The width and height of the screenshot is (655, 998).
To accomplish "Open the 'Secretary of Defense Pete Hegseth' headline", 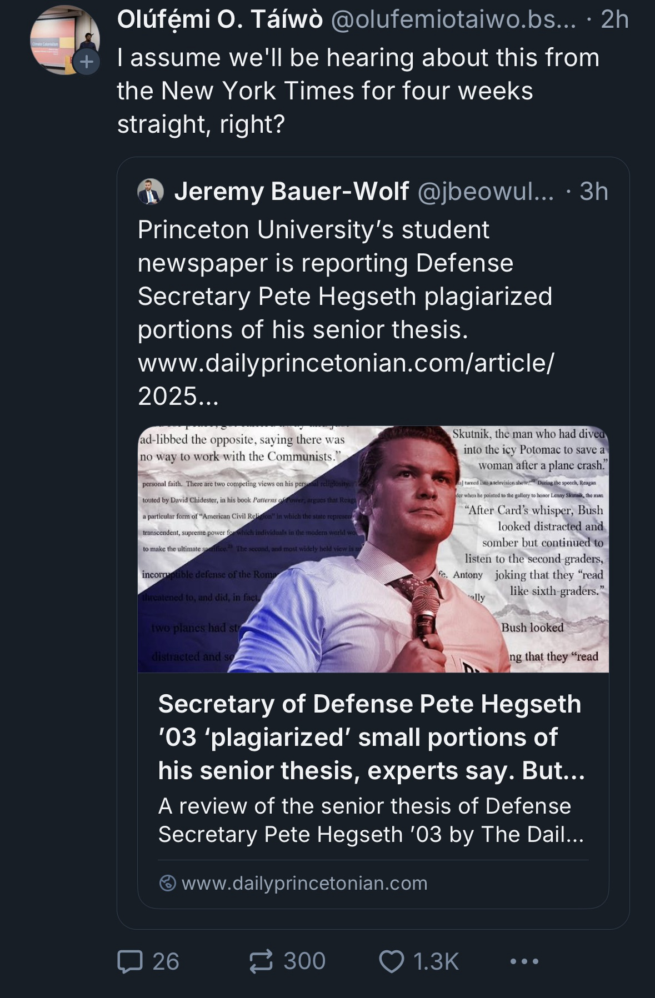I will 371,737.
